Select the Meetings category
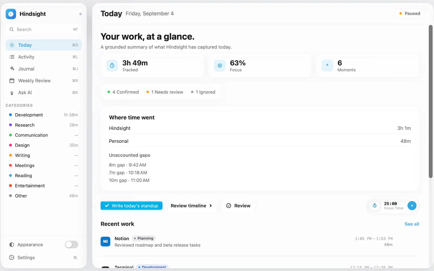The width and height of the screenshot is (434, 271). [x=44, y=166]
